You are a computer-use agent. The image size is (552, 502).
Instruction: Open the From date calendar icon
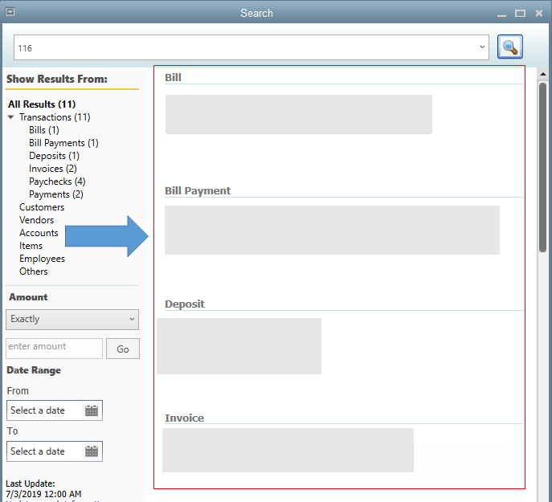[92, 410]
